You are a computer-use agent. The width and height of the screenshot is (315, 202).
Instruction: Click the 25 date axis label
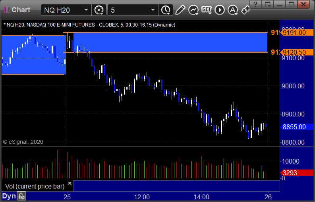click(x=67, y=197)
